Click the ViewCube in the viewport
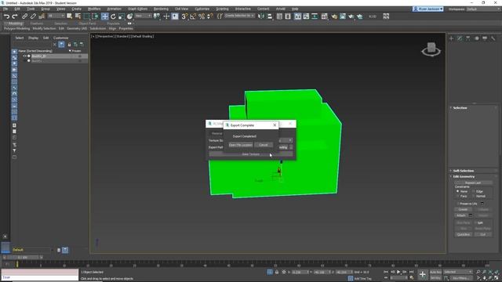This screenshot has width=502, height=282. tap(431, 49)
